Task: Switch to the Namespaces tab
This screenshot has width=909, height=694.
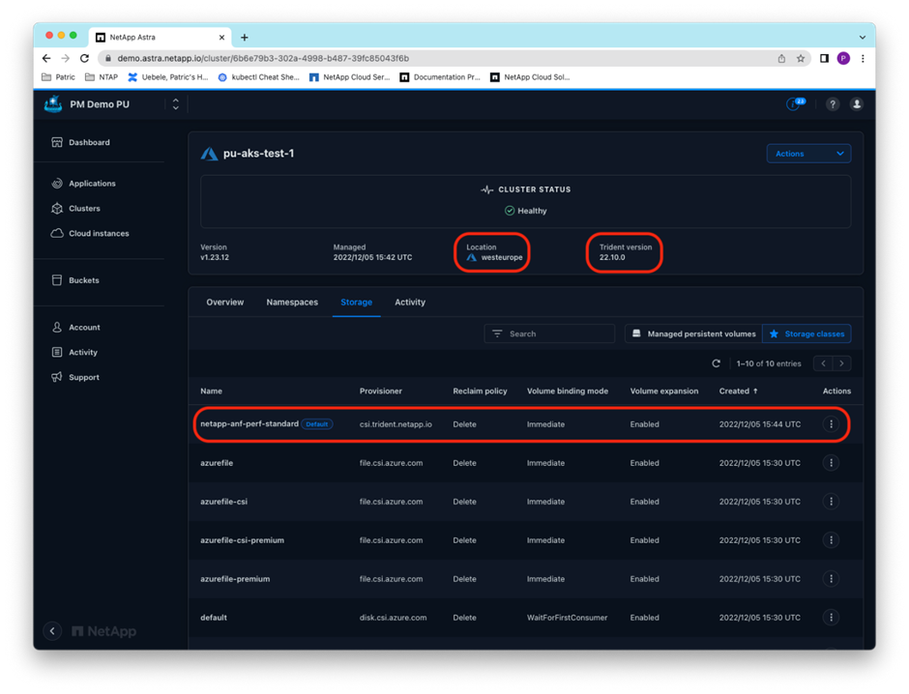Action: click(292, 303)
